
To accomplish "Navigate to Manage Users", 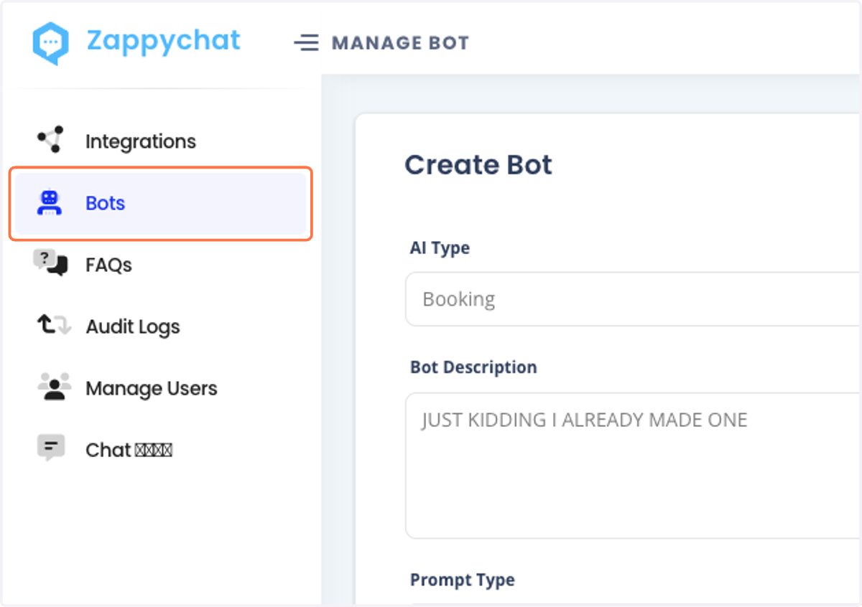I will pos(161,388).
